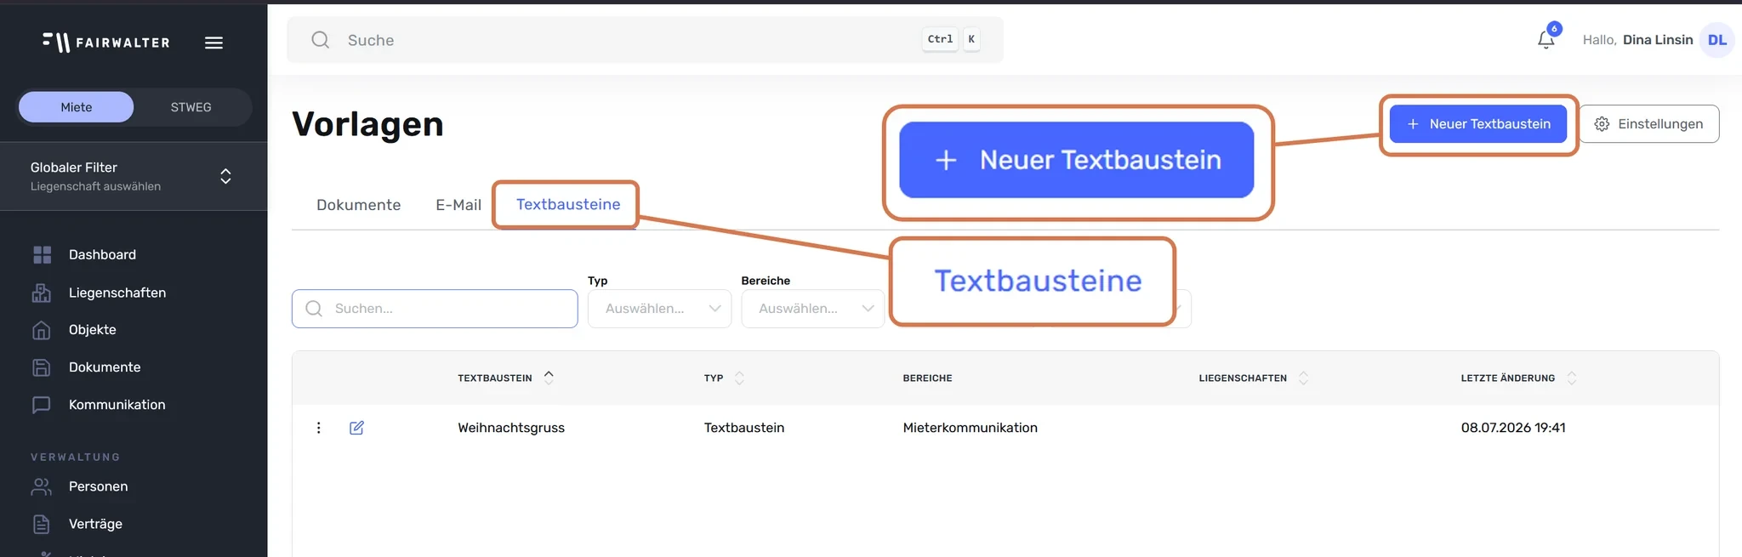Open the Dokumente tab under Vorlagen
Image resolution: width=1742 pixels, height=557 pixels.
(358, 205)
